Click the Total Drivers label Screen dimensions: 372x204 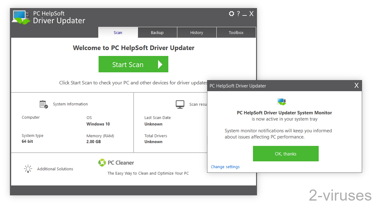pyautogui.click(x=156, y=136)
